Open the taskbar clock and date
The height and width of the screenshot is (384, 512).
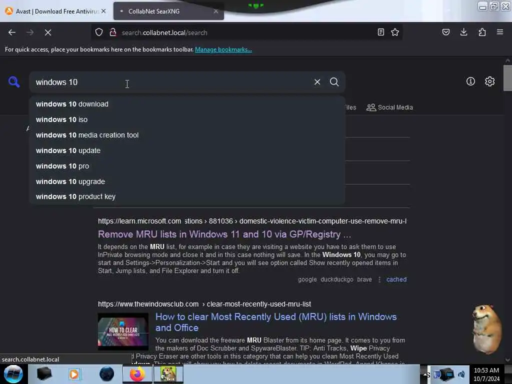pyautogui.click(x=486, y=374)
